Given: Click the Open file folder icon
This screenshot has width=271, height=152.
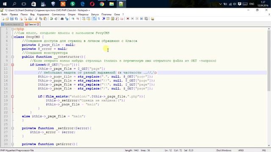Looking at the screenshot, I should click(7, 19).
